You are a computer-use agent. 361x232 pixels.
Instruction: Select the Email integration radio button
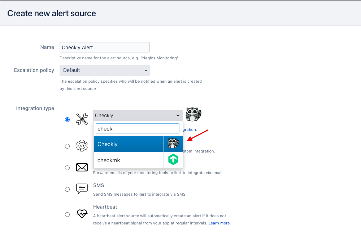click(67, 168)
